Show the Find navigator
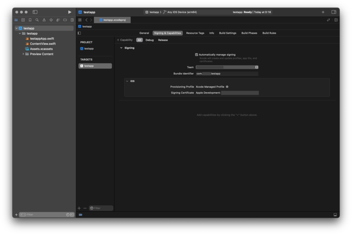 point(37,20)
